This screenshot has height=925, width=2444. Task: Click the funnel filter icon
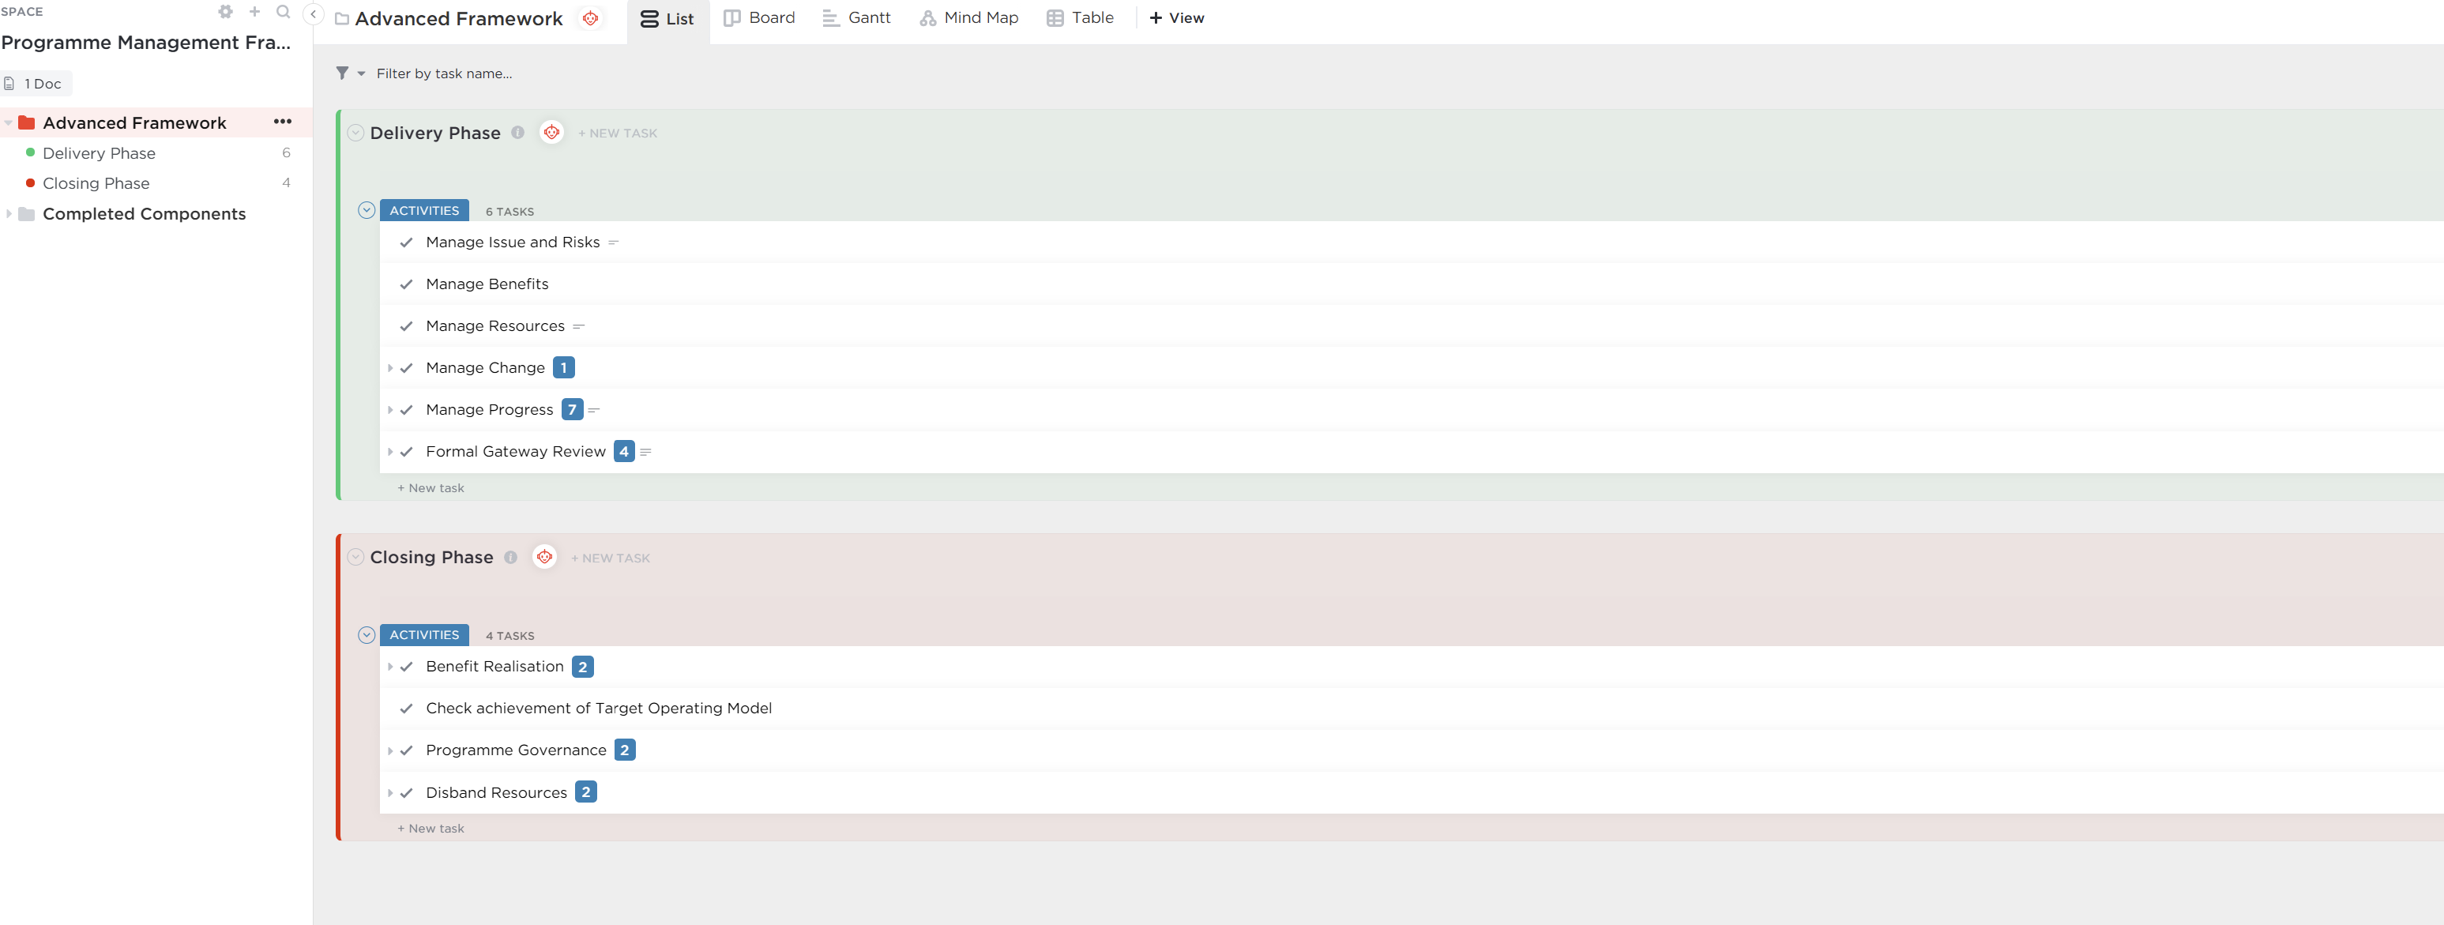pos(343,73)
